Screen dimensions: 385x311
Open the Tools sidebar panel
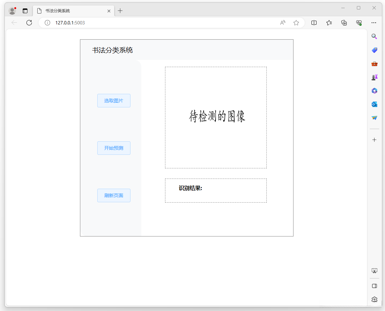click(374, 63)
